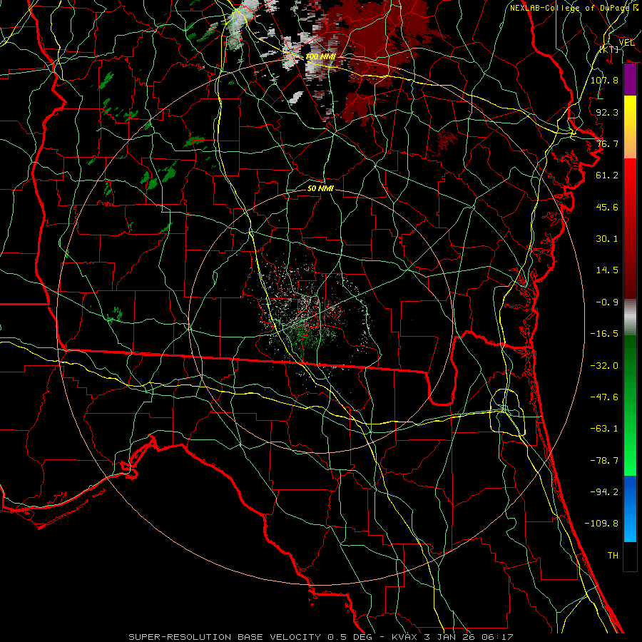The width and height of the screenshot is (642, 642).
Task: Click the 76.7 velocity scale value
Action: click(x=607, y=143)
